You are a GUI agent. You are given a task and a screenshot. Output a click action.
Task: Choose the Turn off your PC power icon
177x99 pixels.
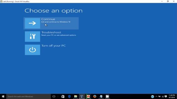tap(32, 50)
